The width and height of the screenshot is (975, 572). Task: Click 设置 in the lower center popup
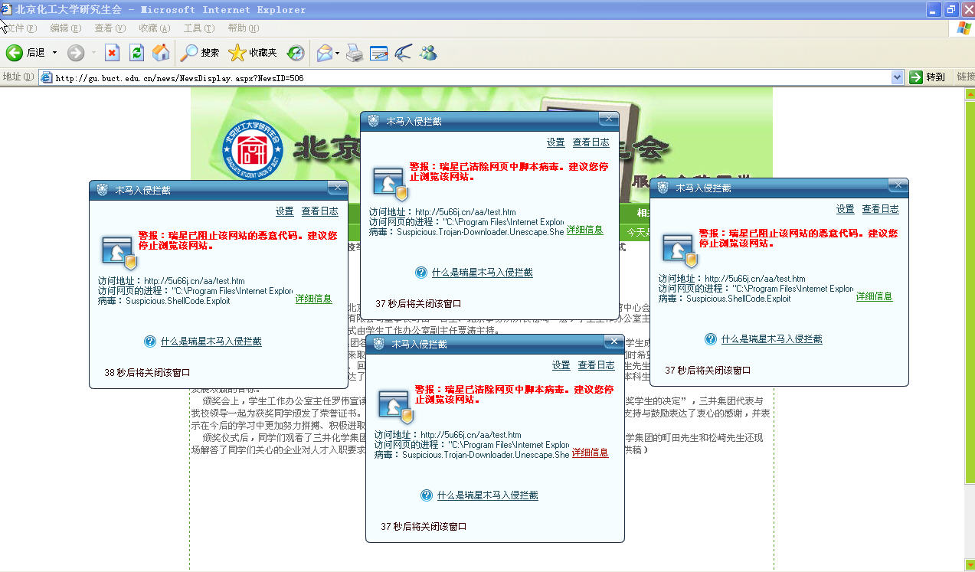tap(561, 365)
